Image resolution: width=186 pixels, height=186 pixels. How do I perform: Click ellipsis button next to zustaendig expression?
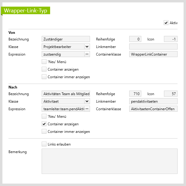click(87, 54)
